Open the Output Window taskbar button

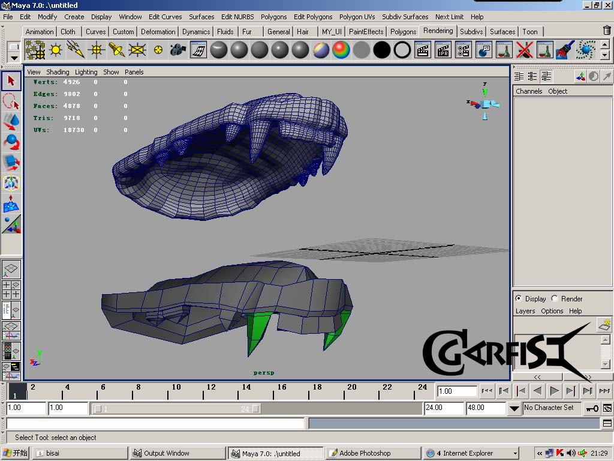(x=177, y=453)
